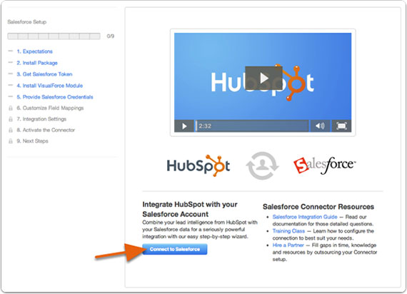407x294 pixels.
Task: Click lock icon beside Activate the Connector
Action: click(11, 130)
